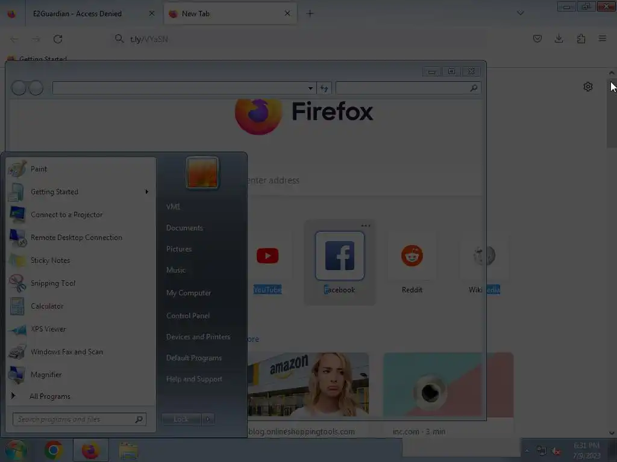Open Magnifier
The image size is (617, 462).
(81, 374)
